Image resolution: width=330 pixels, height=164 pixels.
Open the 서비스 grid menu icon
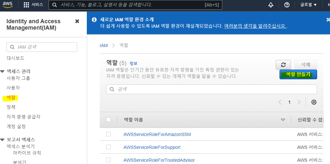(26, 5)
